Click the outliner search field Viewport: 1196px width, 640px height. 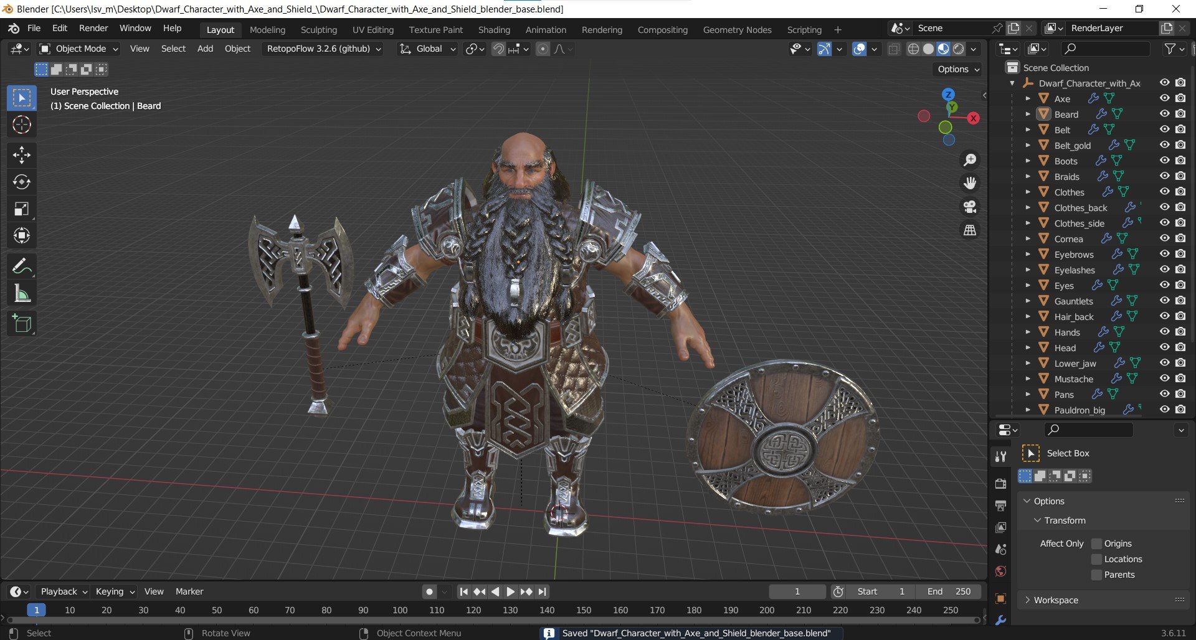pos(1106,49)
